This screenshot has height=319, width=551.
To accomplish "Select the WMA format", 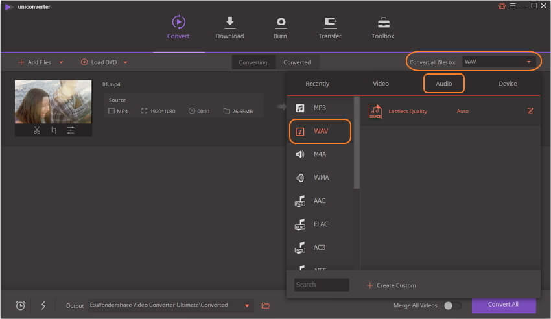I will [x=320, y=178].
